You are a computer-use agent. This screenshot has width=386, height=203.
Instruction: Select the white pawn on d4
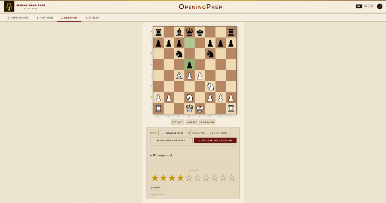click(189, 76)
